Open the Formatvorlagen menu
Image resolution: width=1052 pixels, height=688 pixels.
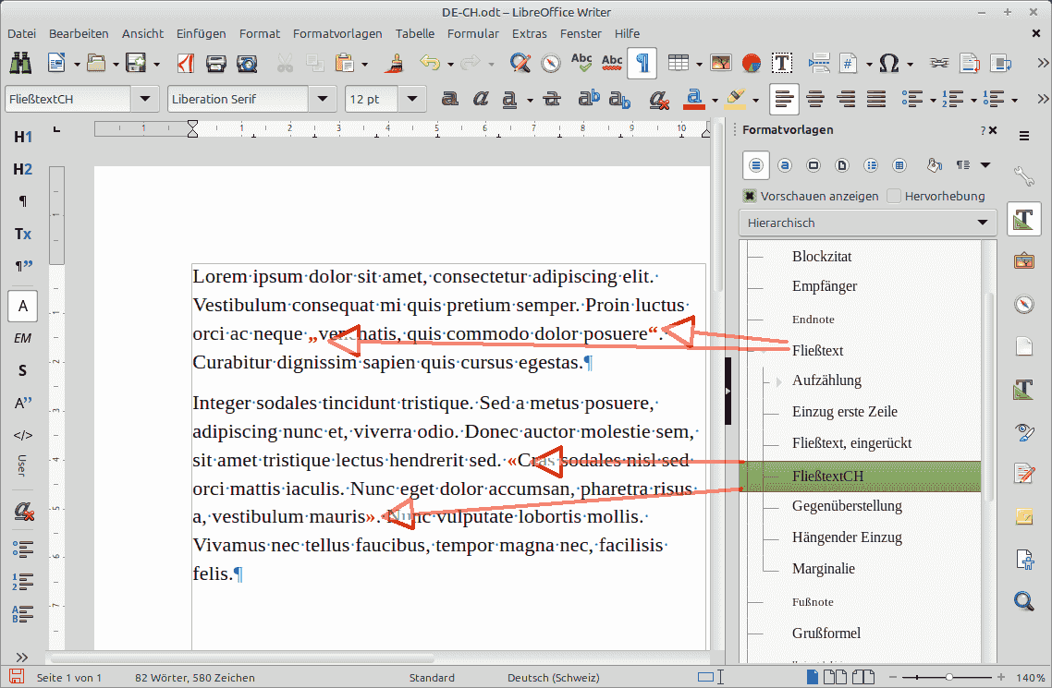tap(337, 33)
